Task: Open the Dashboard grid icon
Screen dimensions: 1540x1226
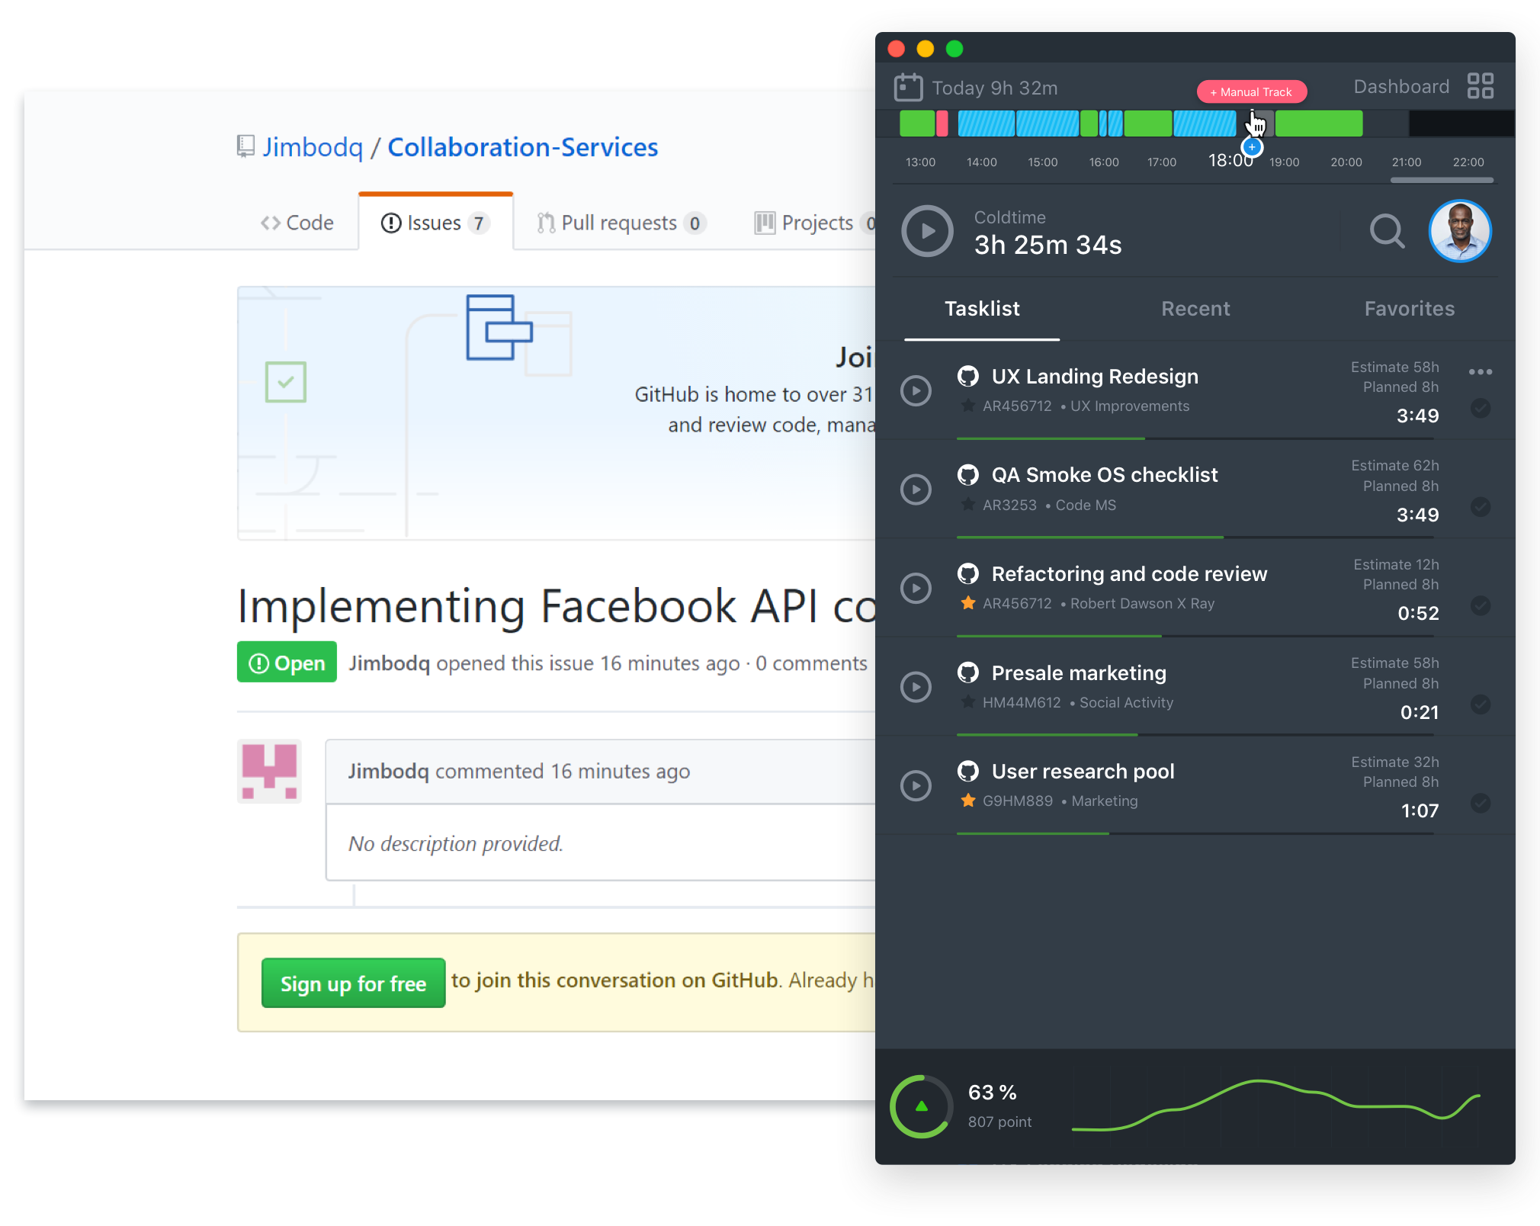Action: click(1480, 86)
